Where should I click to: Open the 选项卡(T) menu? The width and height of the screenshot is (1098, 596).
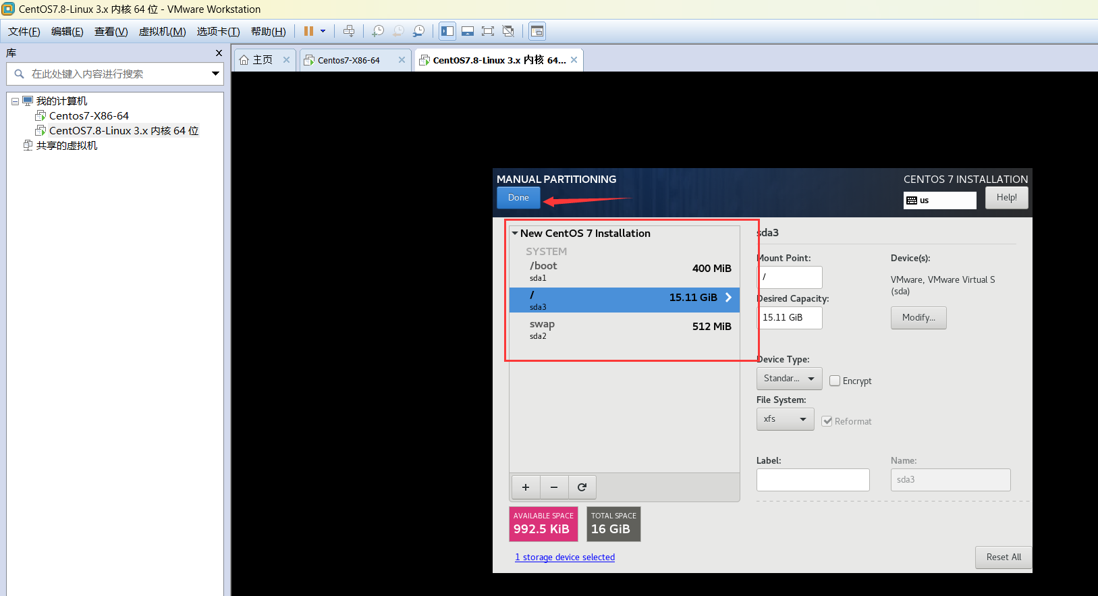click(218, 32)
